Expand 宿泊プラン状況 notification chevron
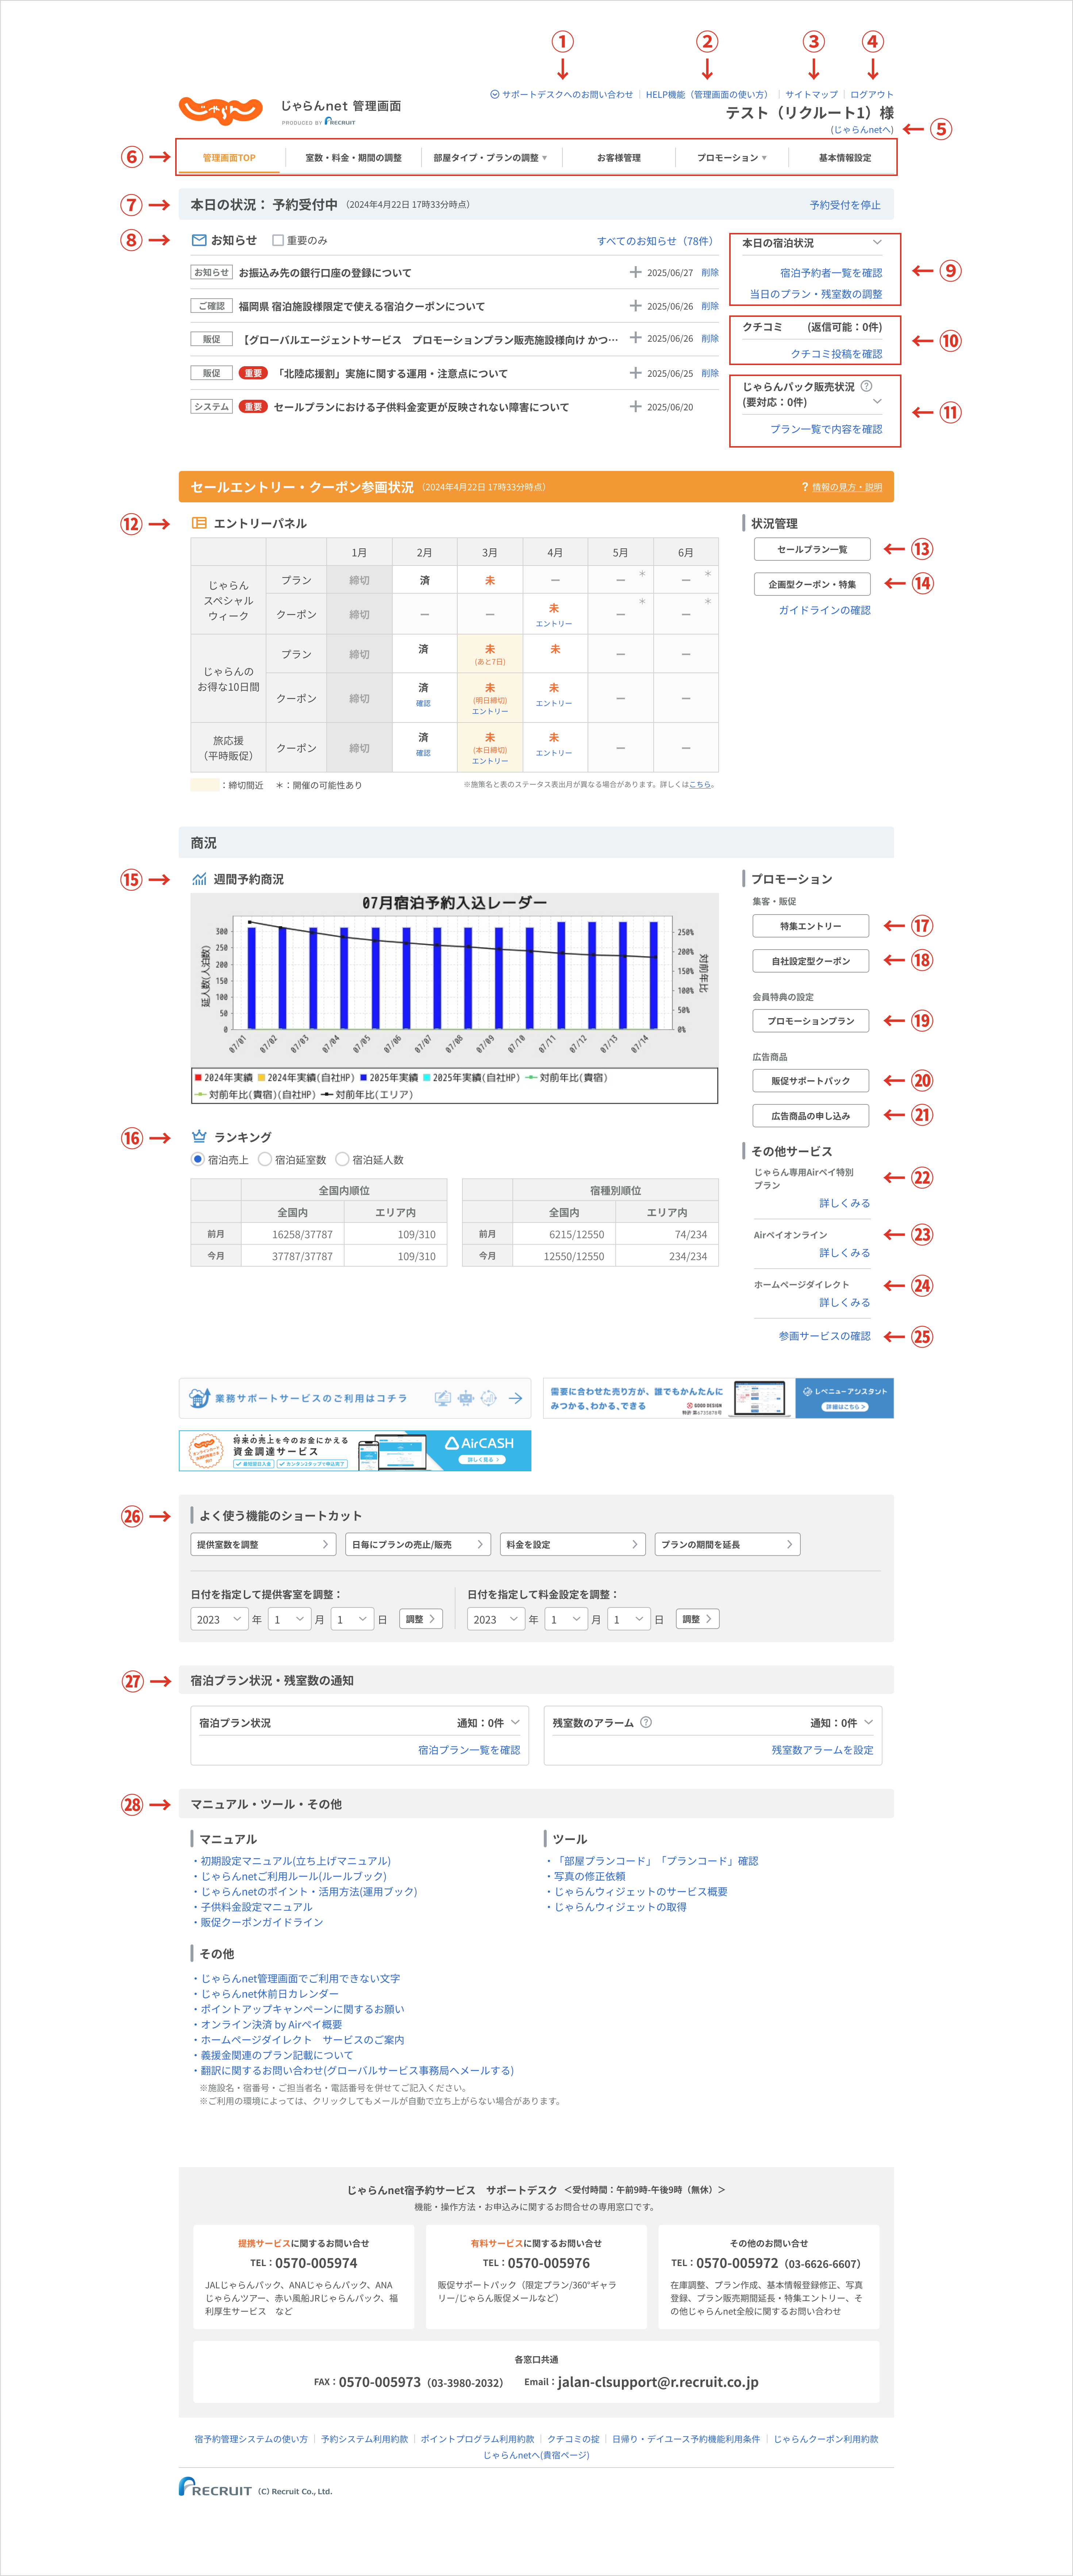 [515, 1722]
